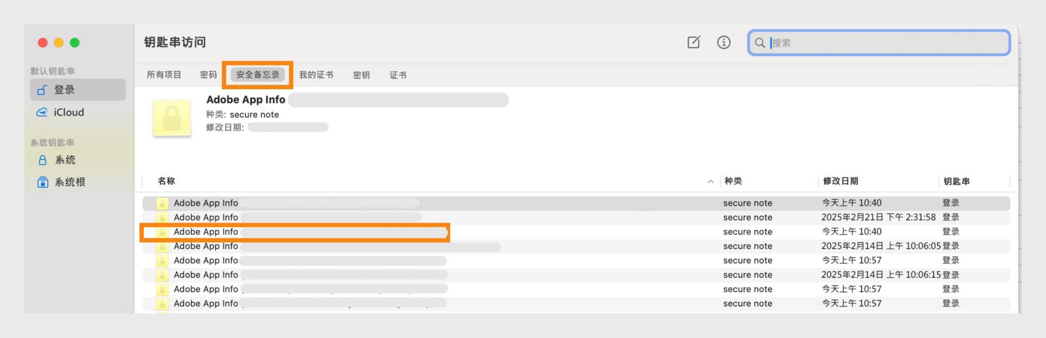Sort the list by the 钥匙串 column header
Viewport: 1046px width, 338px height.
[956, 181]
